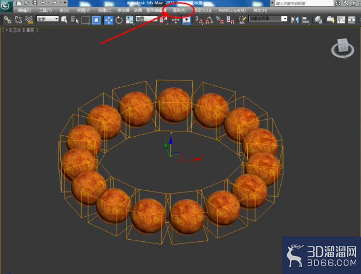Toggle Angle Snap
The width and height of the screenshot is (361, 274).
point(209,20)
